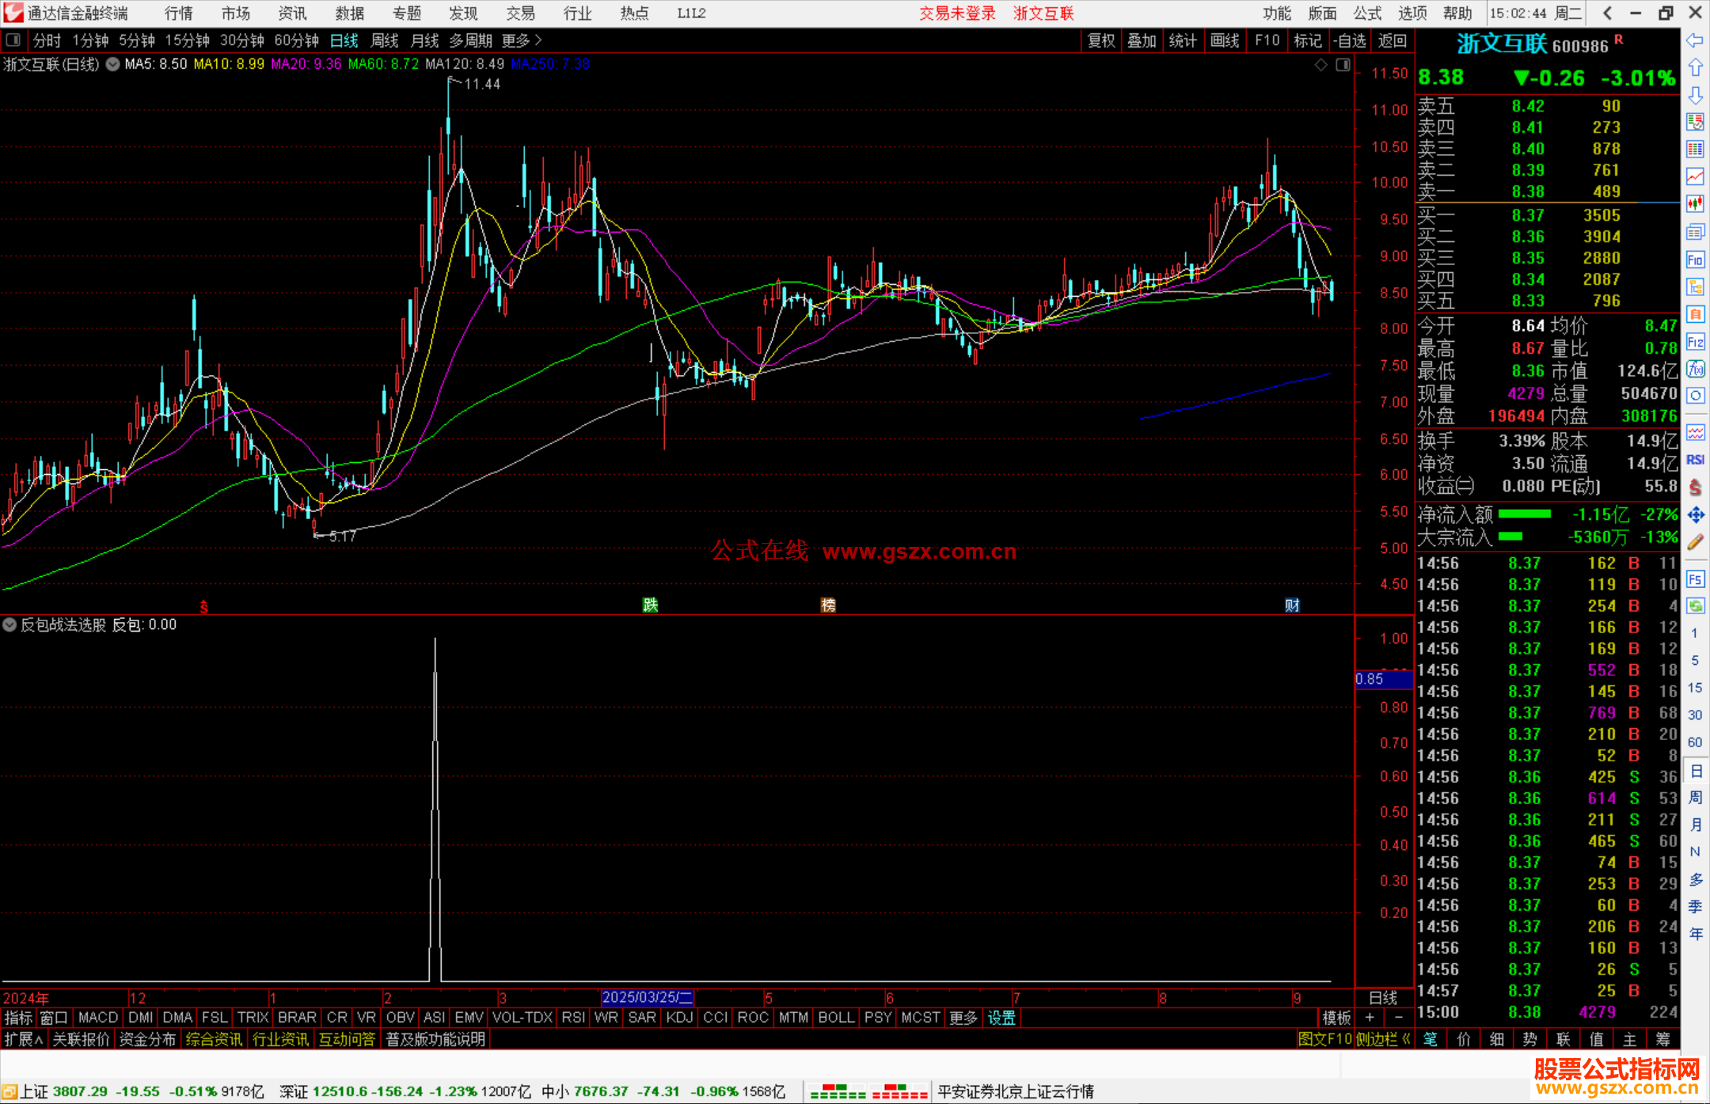Select the pencil drawing tool icon
The image size is (1710, 1104).
tap(1695, 542)
